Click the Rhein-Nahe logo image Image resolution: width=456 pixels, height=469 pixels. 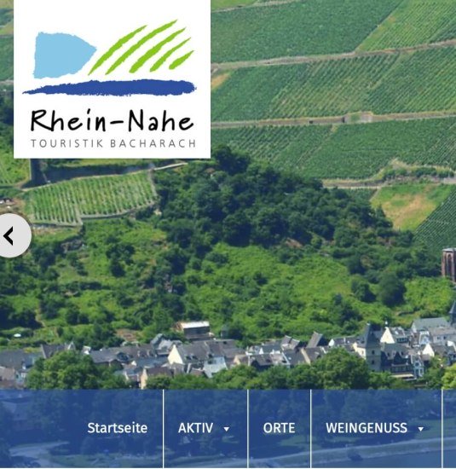[x=113, y=78]
